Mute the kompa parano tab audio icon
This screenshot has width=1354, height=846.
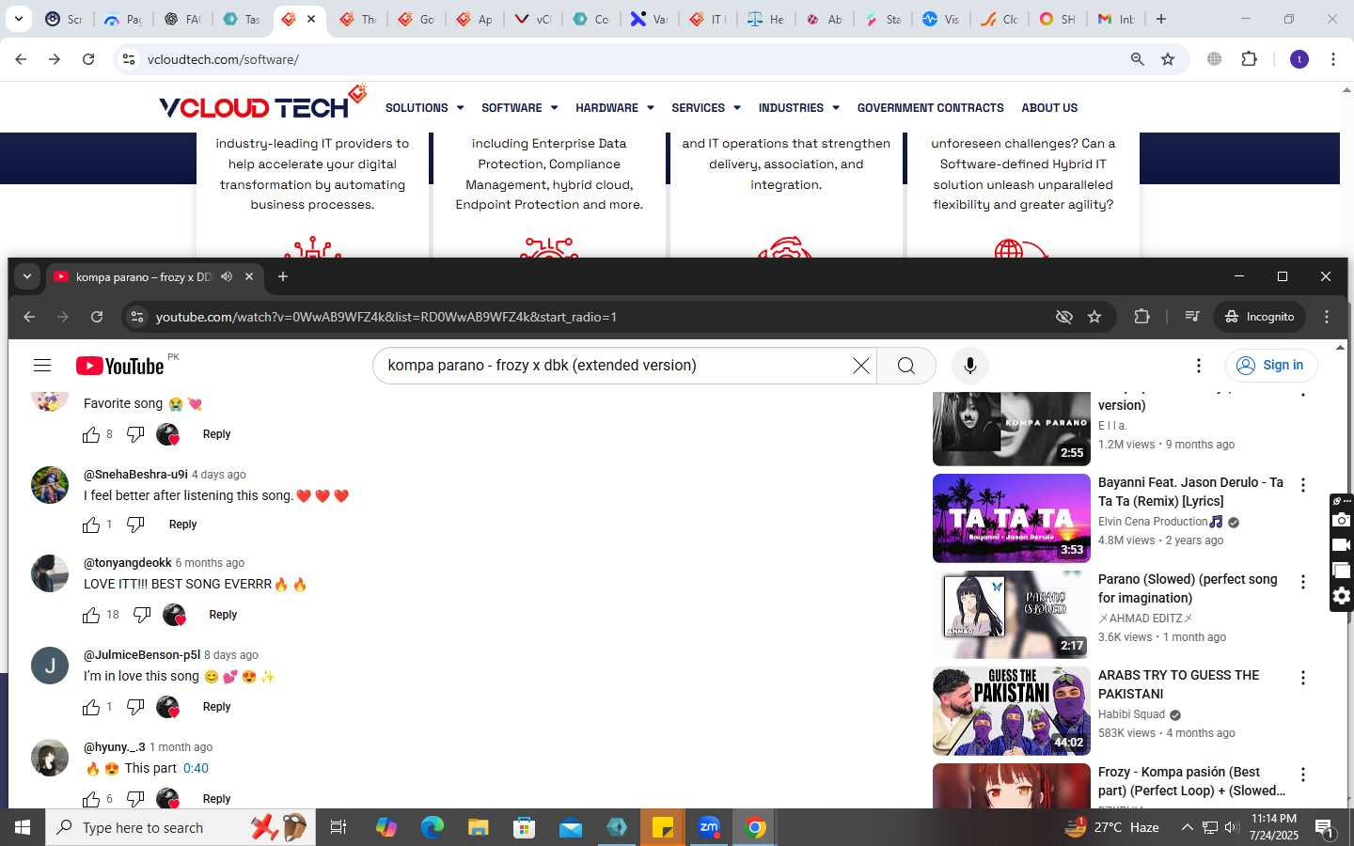point(227,277)
